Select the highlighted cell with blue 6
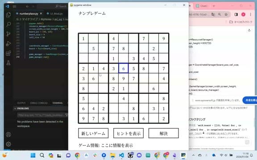Screen dimensions: 257x160 pyautogui.click(x=124, y=68)
